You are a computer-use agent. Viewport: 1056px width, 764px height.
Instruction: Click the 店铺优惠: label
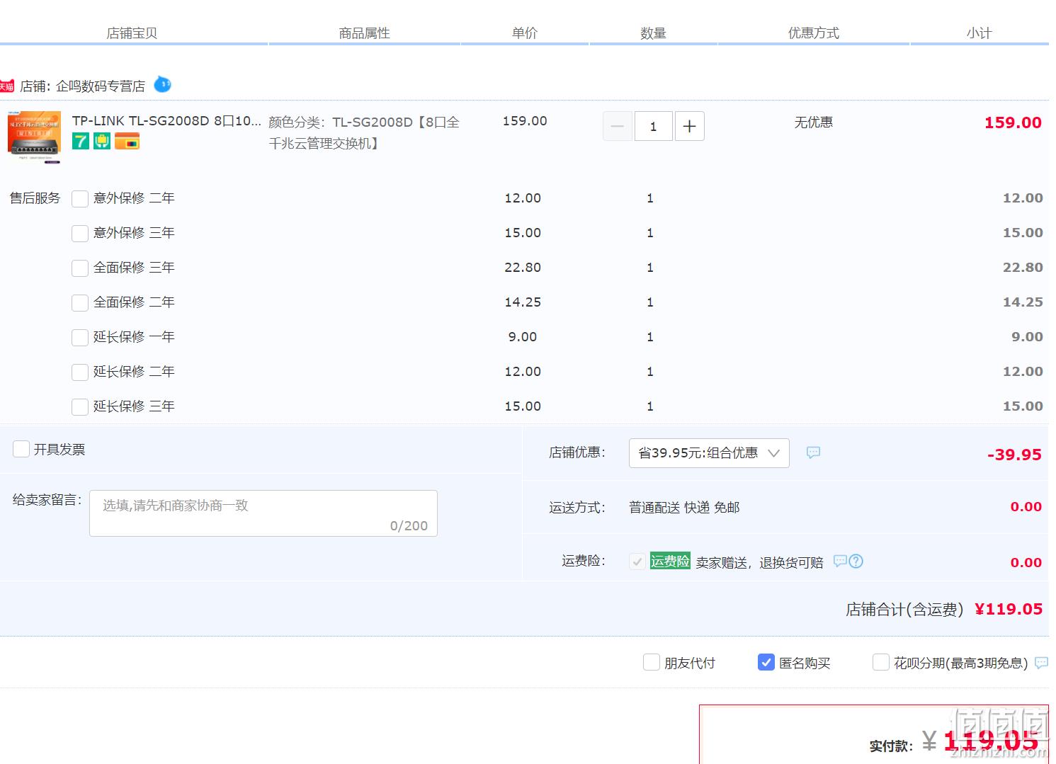coord(577,452)
